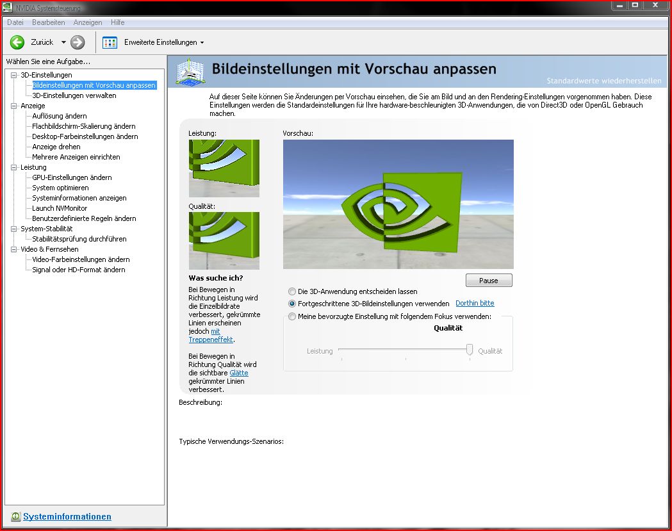Open the Bearbeiten menu
The height and width of the screenshot is (531, 672).
pyautogui.click(x=49, y=22)
